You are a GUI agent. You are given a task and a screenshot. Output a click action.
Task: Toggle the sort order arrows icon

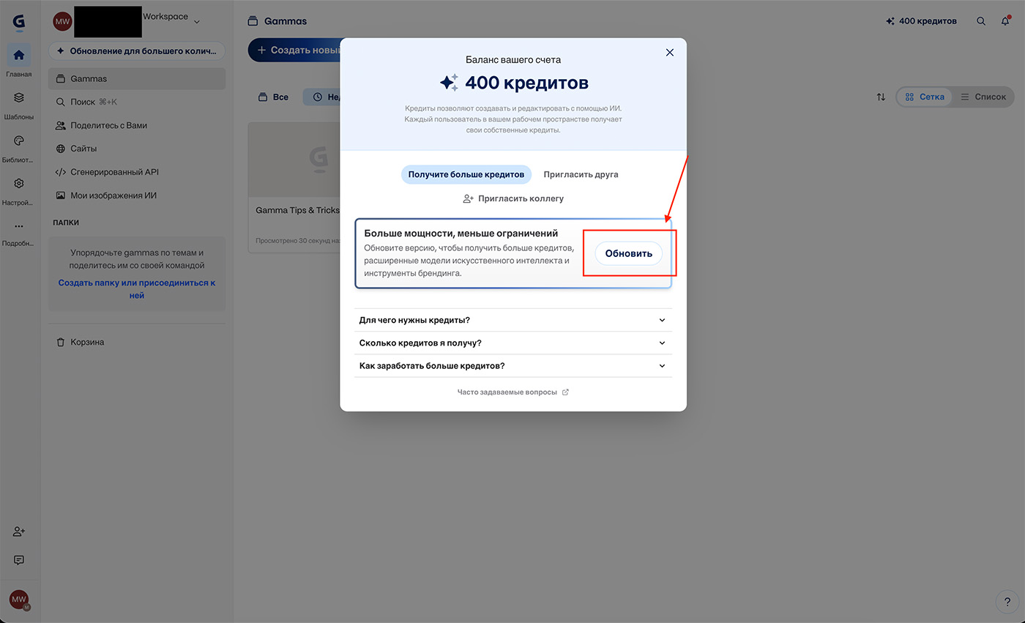pyautogui.click(x=881, y=97)
